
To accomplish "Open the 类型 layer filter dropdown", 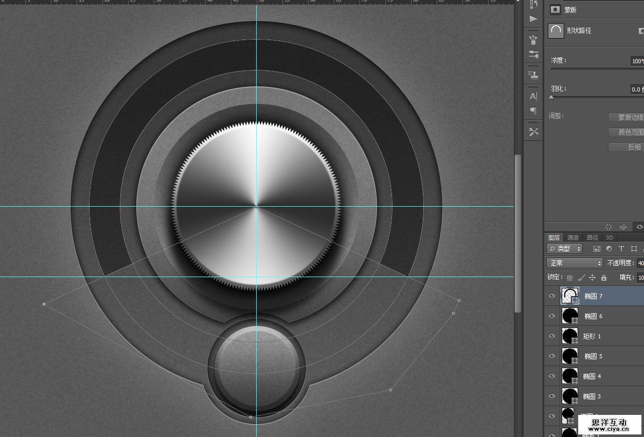I will pos(565,249).
